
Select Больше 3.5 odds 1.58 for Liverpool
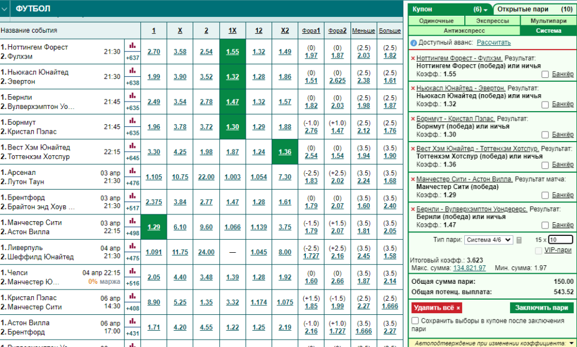[x=390, y=256]
